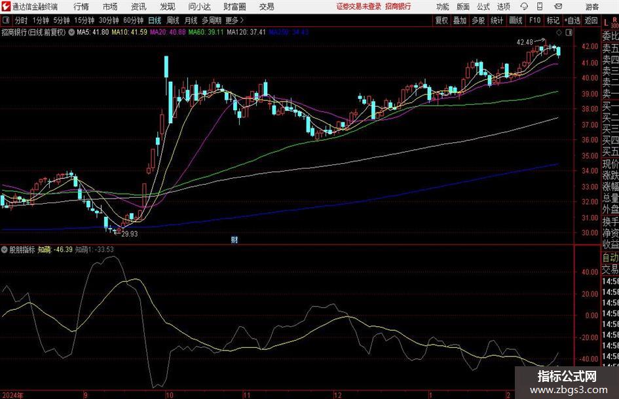Image resolution: width=619 pixels, height=399 pixels.
Task: Click the MA5: 41.80 value
Action: (x=93, y=32)
